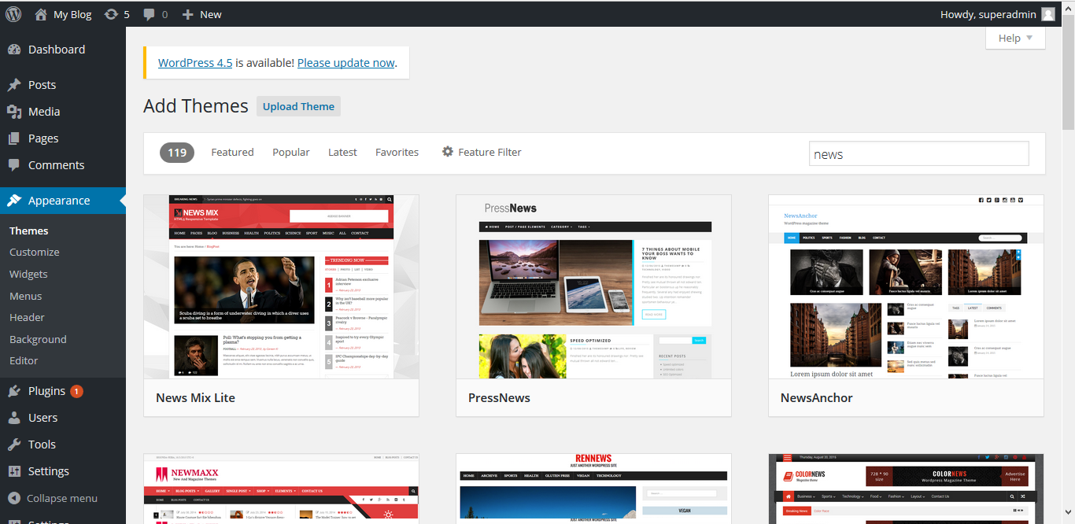1075x524 pixels.
Task: Click the Tools wrench icon
Action: click(x=14, y=445)
